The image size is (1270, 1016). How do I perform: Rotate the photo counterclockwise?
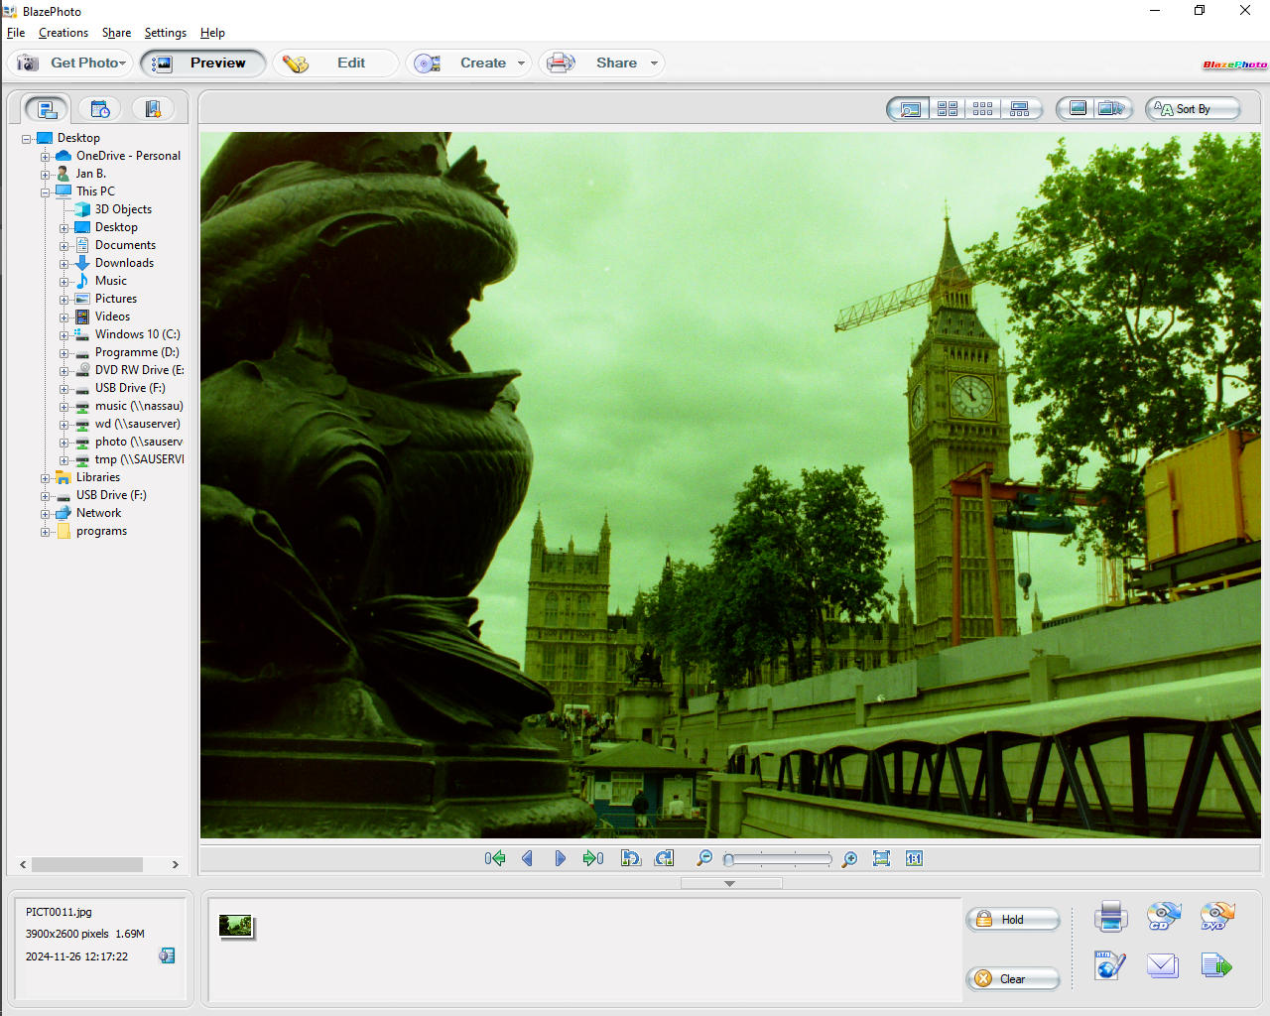[630, 858]
